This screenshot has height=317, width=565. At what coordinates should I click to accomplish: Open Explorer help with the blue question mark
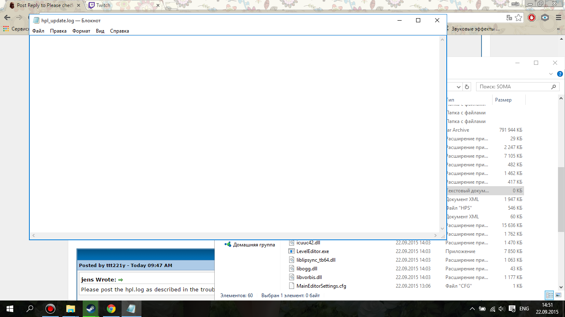point(560,74)
